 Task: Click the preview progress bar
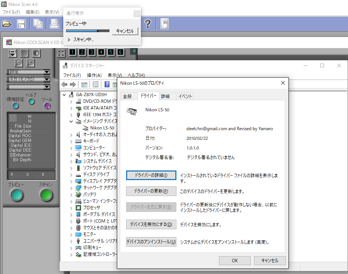[x=88, y=31]
